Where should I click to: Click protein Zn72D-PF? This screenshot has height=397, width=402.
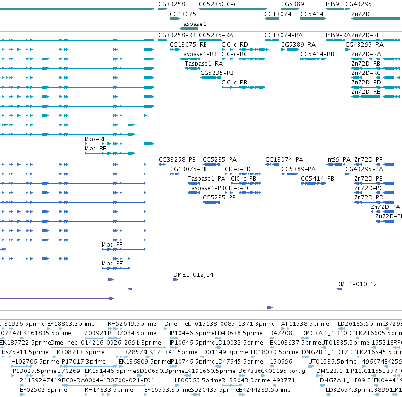point(374,165)
